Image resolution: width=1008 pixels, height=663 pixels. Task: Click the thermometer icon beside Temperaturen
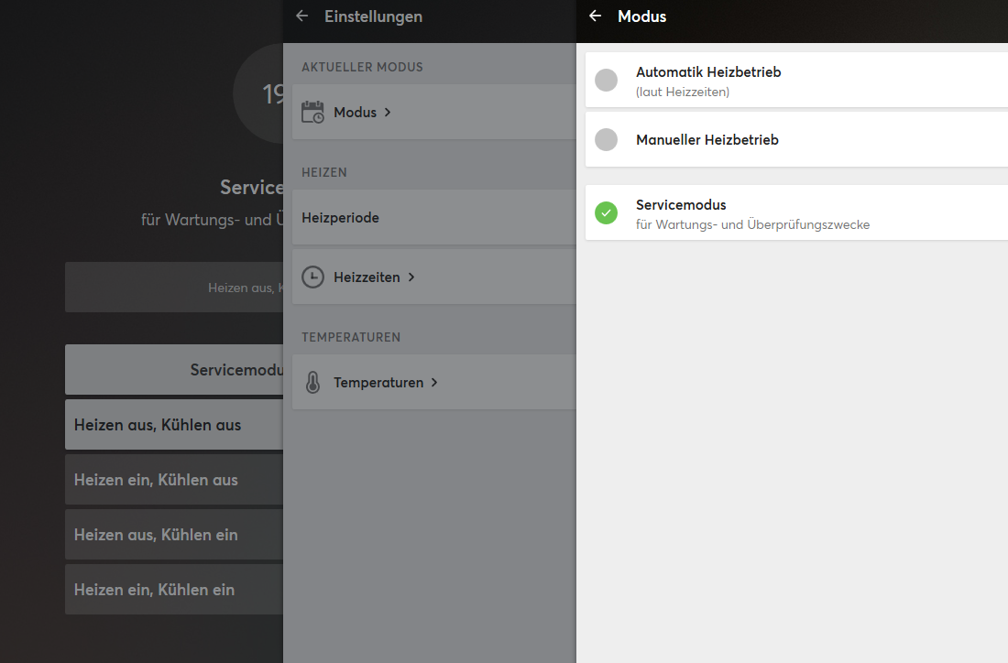(312, 383)
